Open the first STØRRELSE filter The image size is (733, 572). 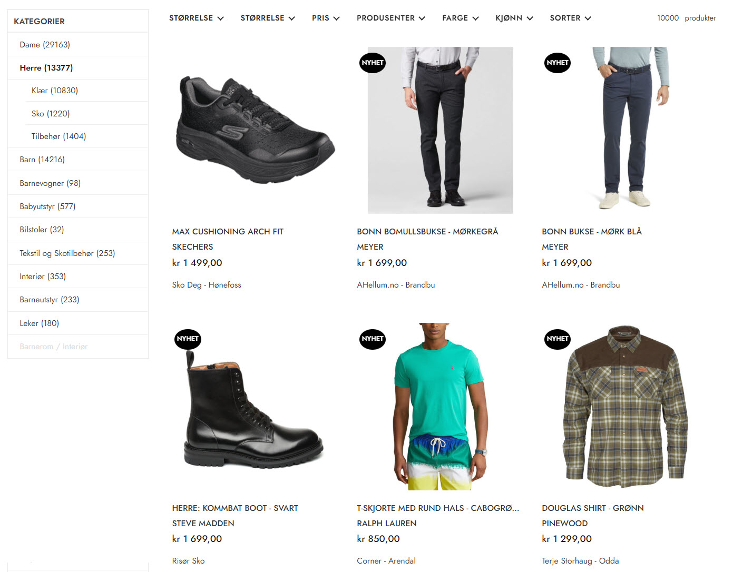[196, 18]
